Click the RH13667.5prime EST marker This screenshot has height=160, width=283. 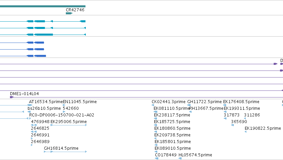(x=190, y=112)
